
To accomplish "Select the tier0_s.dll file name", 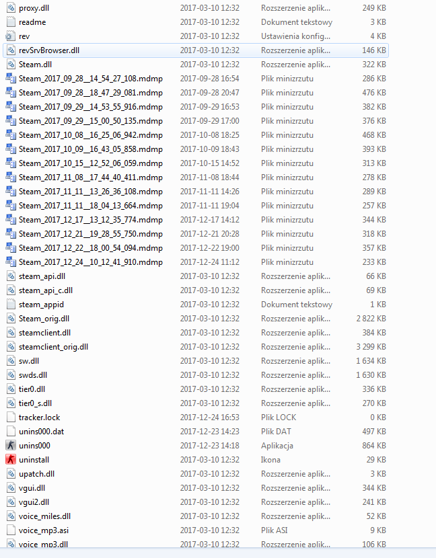I will click(x=35, y=403).
